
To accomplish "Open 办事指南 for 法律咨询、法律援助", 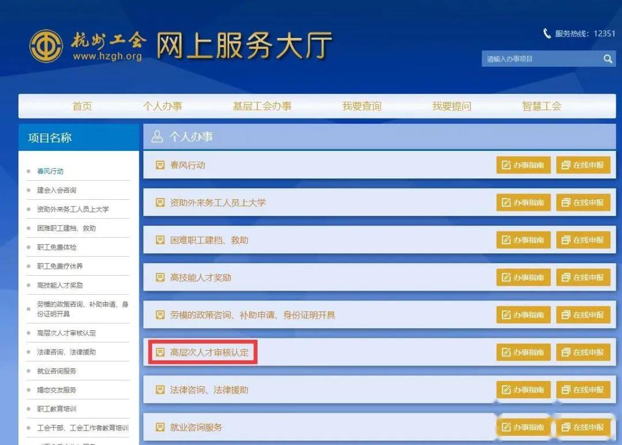I will click(x=523, y=390).
